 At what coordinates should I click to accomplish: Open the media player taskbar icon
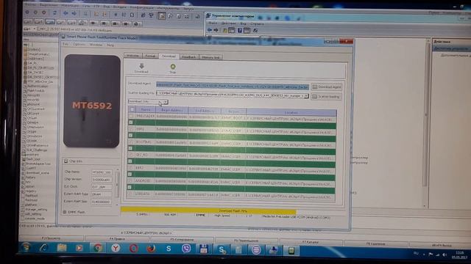(x=79, y=248)
